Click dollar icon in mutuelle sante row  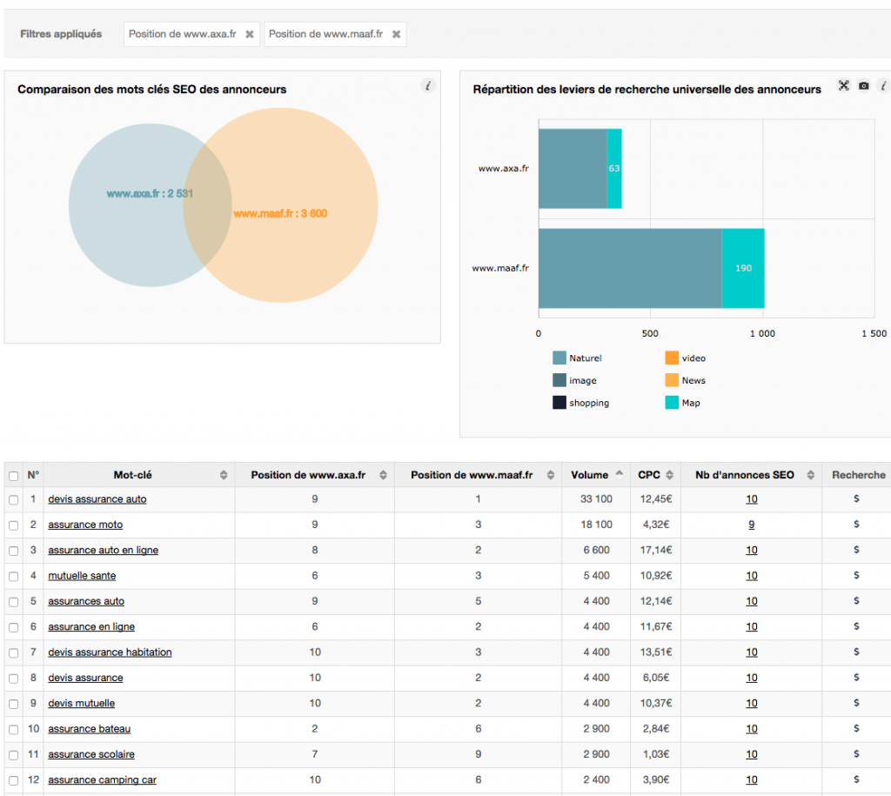click(856, 576)
